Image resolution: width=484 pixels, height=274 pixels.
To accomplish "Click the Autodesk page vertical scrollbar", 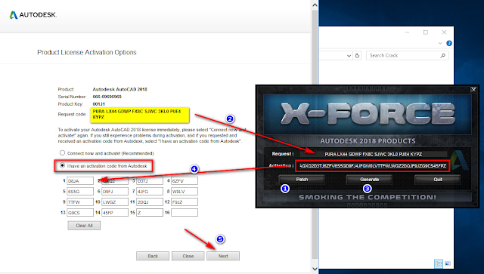I will coord(315,136).
